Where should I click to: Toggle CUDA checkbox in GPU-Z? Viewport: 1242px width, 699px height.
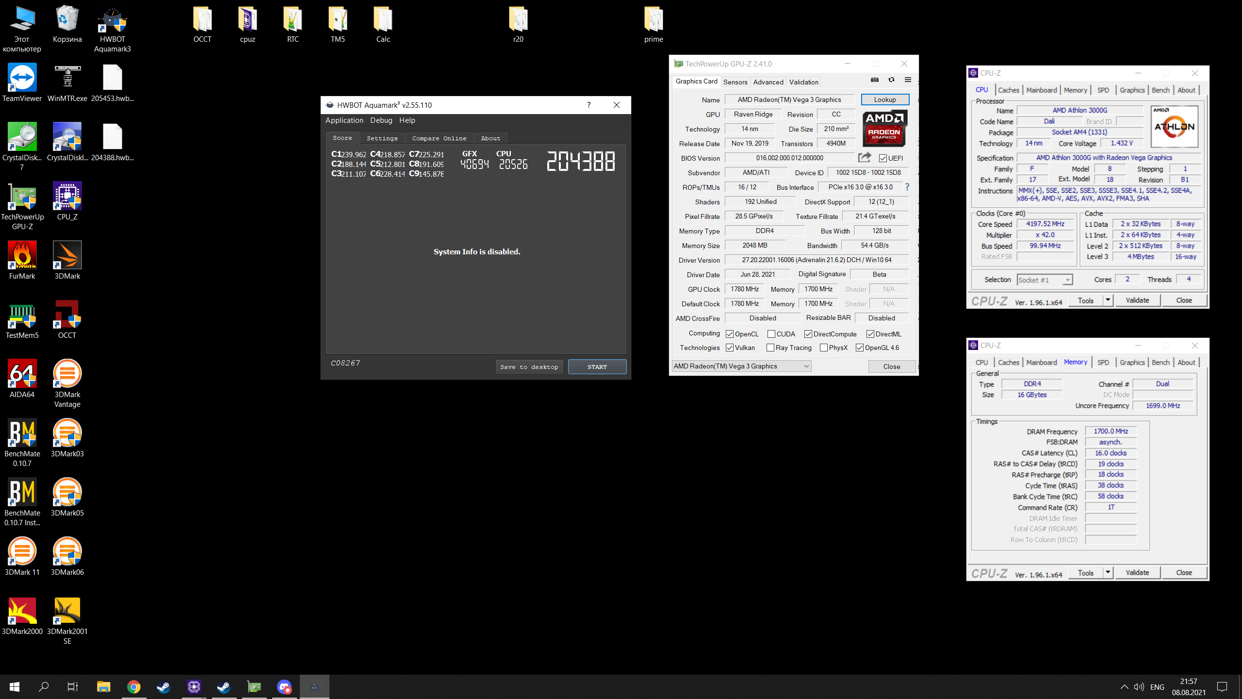pyautogui.click(x=771, y=334)
